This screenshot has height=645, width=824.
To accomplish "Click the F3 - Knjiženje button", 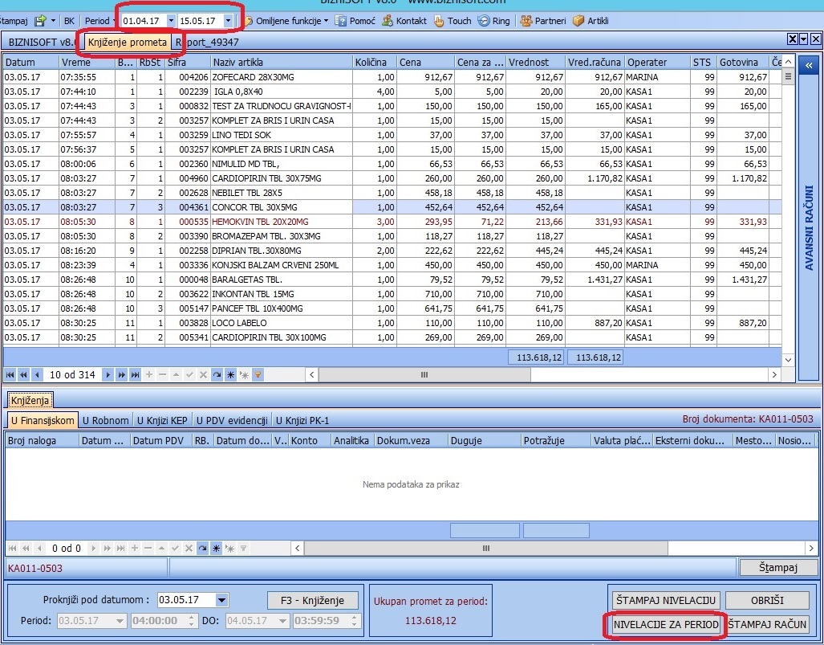I will (313, 600).
